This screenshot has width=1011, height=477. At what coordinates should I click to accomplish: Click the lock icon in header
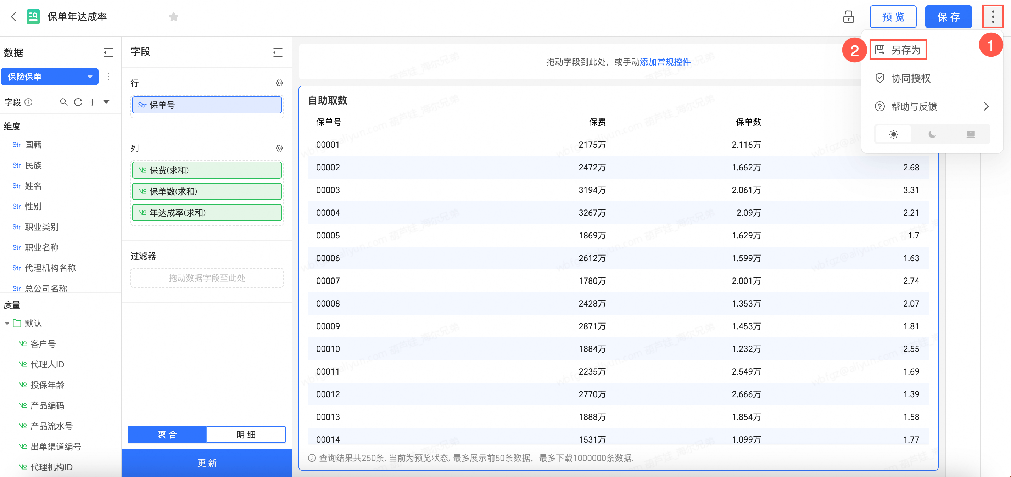coord(848,17)
